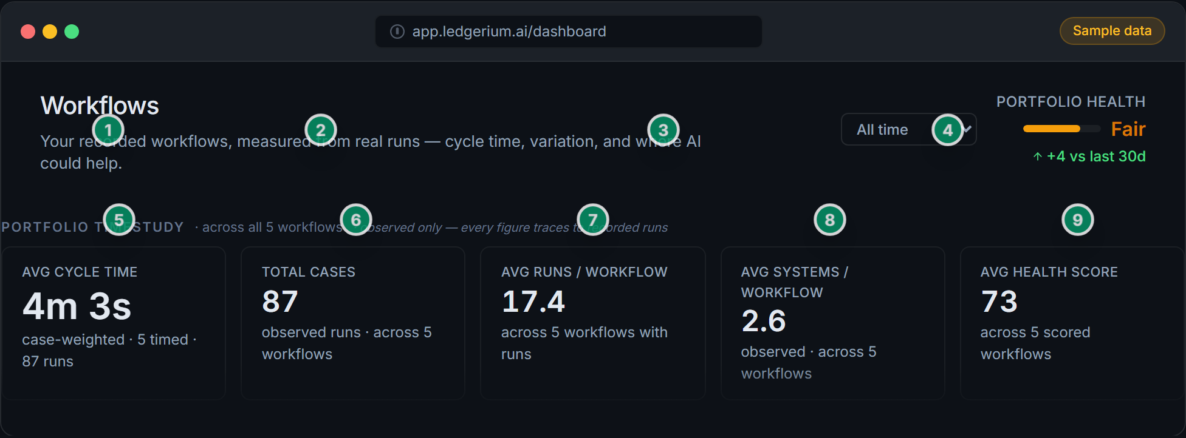Click the yellow window minimize button
The image size is (1186, 438).
click(x=50, y=32)
